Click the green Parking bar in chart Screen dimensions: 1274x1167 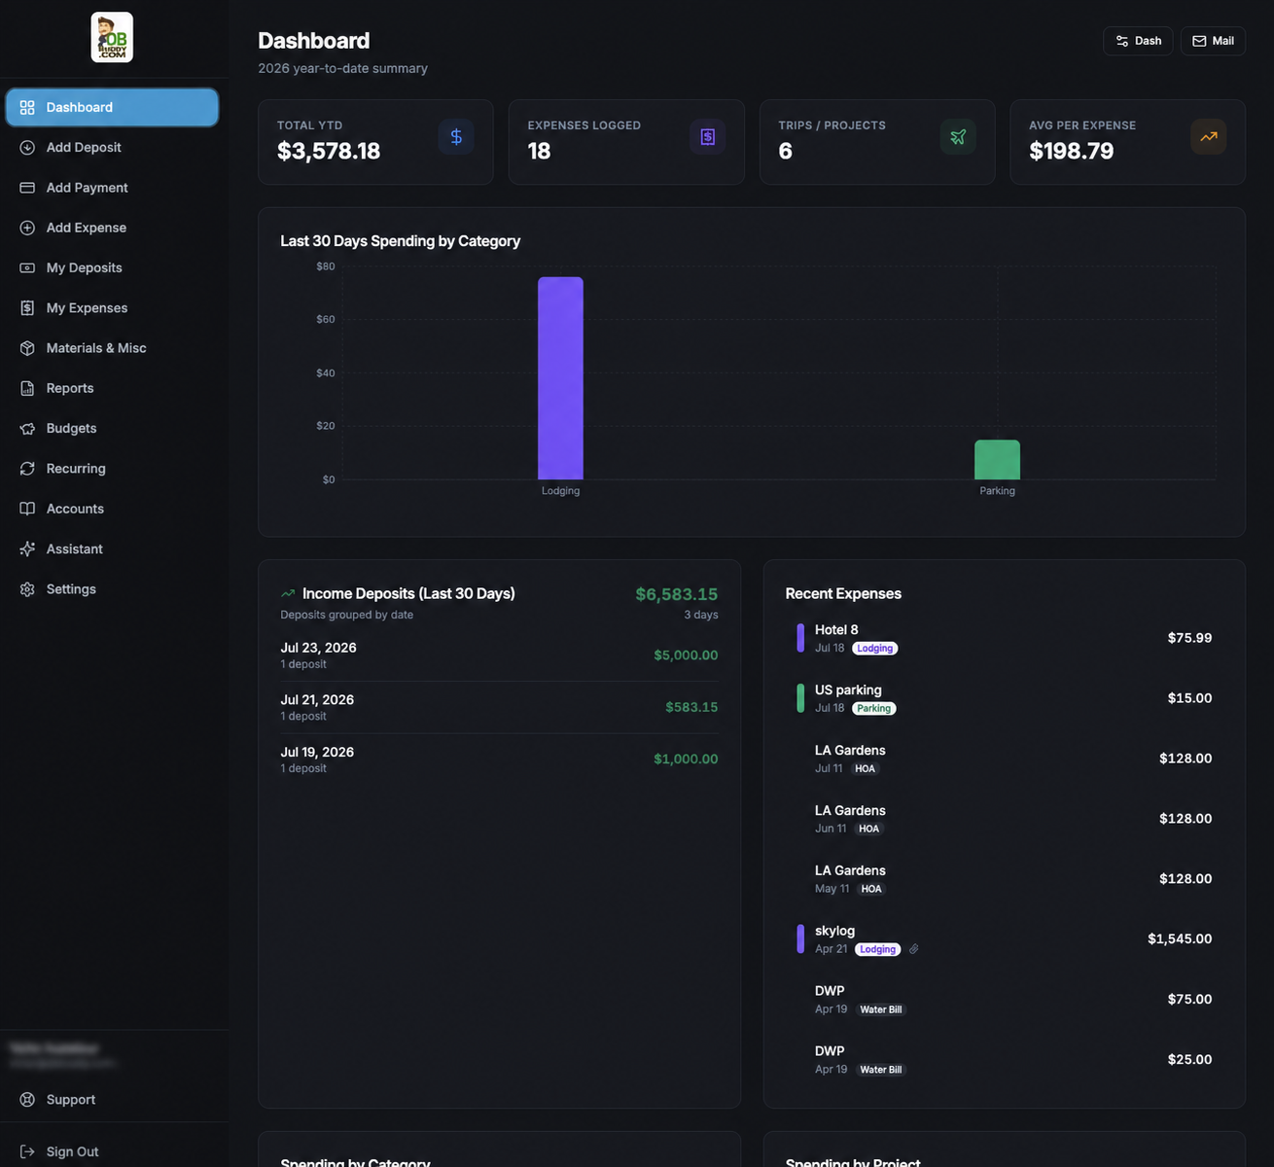[997, 460]
